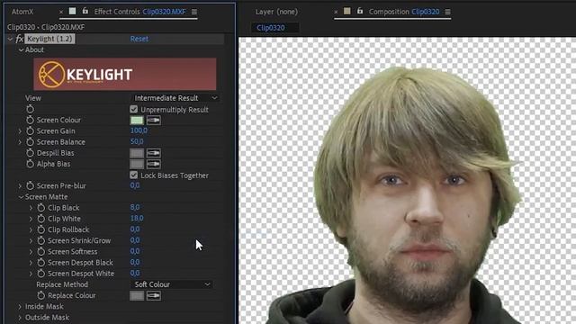This screenshot has height=324, width=576.
Task: Open the Despill Bias colour swatch
Action: click(x=137, y=153)
